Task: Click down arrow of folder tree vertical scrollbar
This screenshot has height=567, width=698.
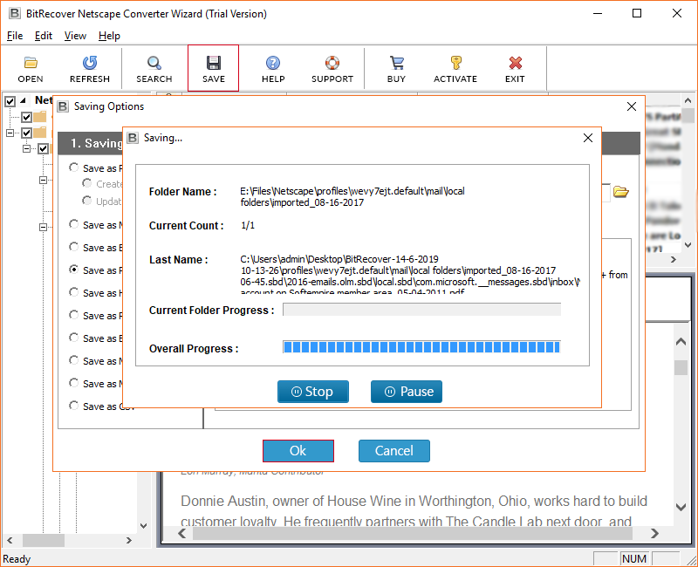Action: click(143, 526)
